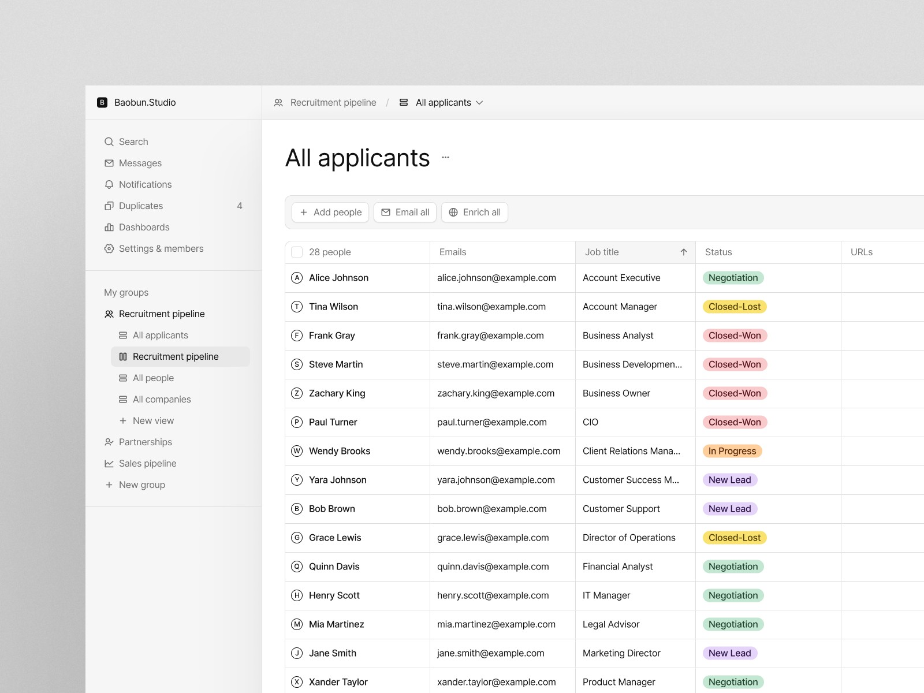Click the Negotiation status tag for Alice Johnson
Viewport: 924px width, 693px height.
pyautogui.click(x=733, y=278)
